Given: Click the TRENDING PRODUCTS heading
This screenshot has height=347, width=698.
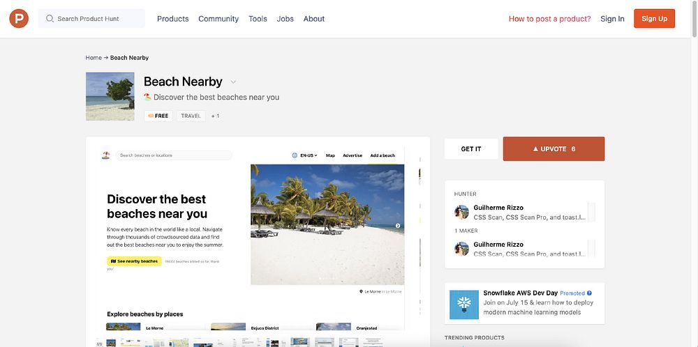Looking at the screenshot, I should pyautogui.click(x=474, y=338).
